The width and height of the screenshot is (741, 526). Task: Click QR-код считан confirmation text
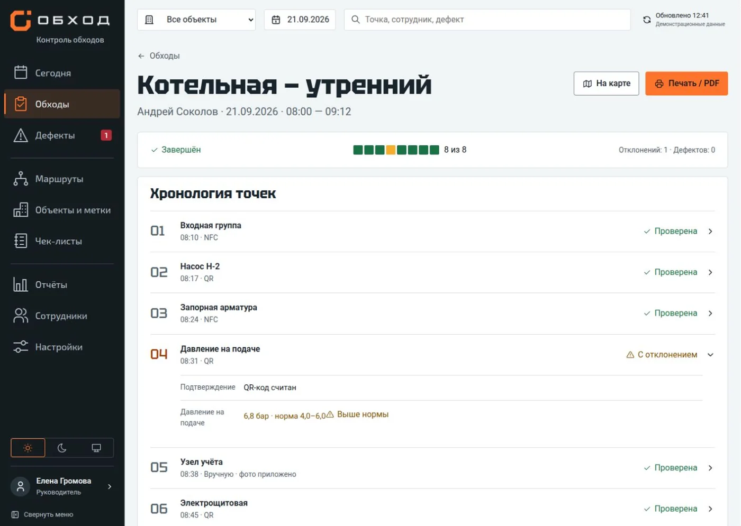[270, 387]
